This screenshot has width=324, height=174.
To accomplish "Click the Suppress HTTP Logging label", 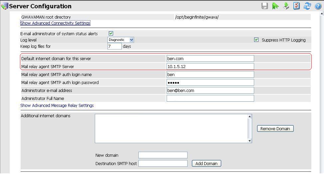I will (x=283, y=40).
